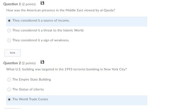Select the radio circle for 'source of income'

pos(9,21)
